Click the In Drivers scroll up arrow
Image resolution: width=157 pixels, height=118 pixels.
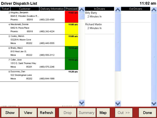(x=118, y=10)
